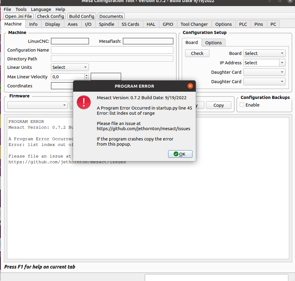Switch to the I/O tab
295x281 pixels.
[88, 24]
